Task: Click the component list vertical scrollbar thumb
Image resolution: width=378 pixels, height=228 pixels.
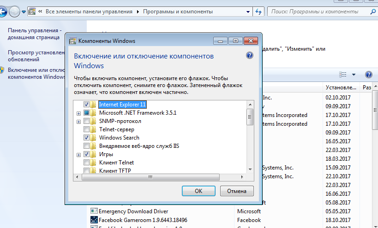Action: tap(250, 117)
